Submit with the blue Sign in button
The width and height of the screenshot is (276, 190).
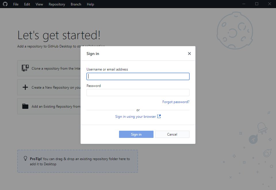click(x=136, y=134)
